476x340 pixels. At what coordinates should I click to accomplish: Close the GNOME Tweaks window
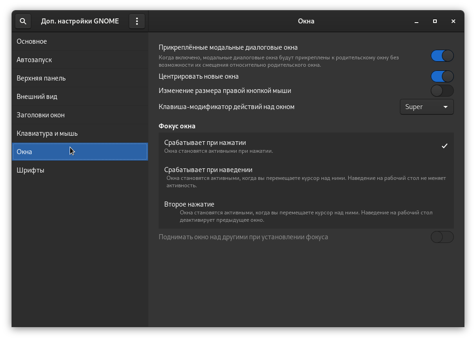[453, 21]
